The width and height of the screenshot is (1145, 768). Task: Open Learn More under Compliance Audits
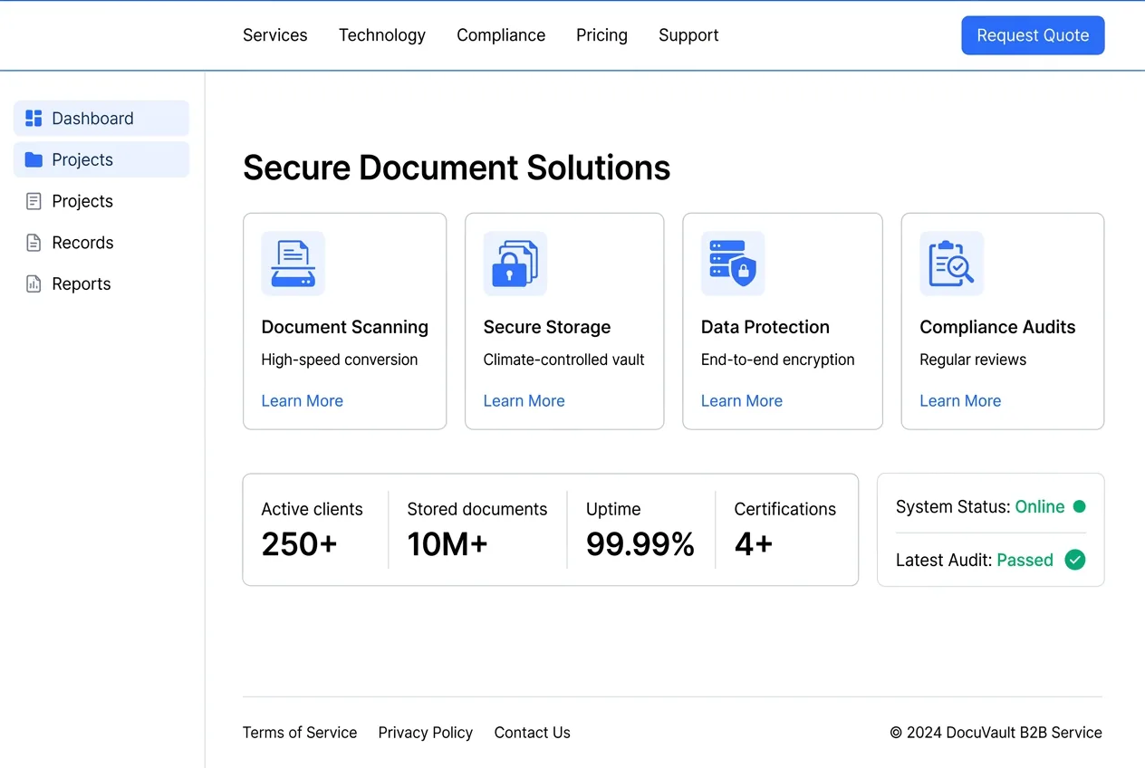960,400
